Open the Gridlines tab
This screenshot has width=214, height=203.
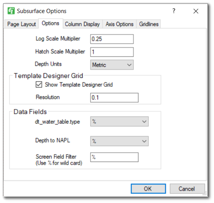tap(149, 24)
